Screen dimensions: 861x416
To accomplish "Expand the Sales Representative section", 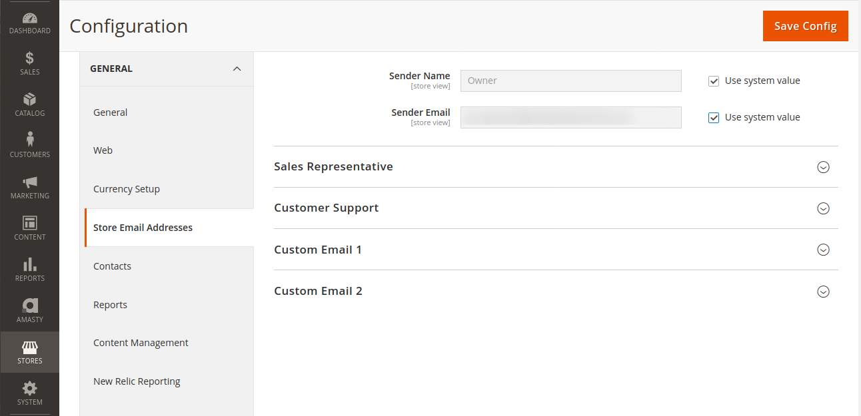I will [x=823, y=167].
